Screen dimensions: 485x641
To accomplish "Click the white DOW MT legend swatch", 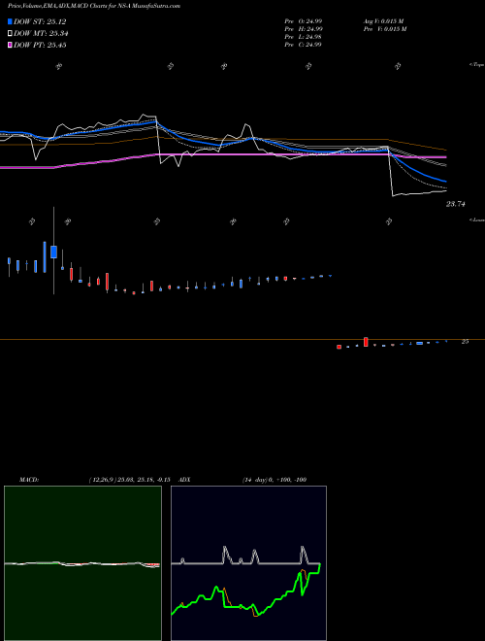I will pos(10,34).
